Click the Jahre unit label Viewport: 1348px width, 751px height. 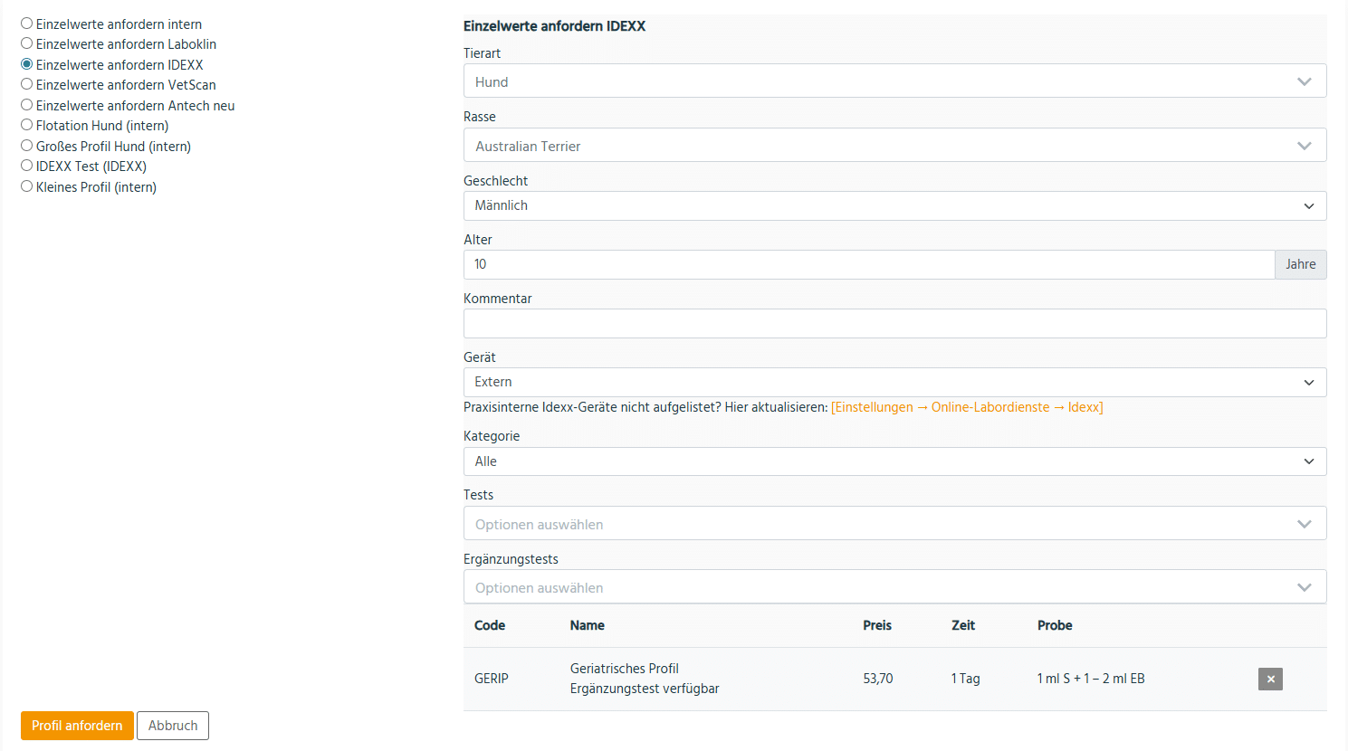tap(1301, 264)
